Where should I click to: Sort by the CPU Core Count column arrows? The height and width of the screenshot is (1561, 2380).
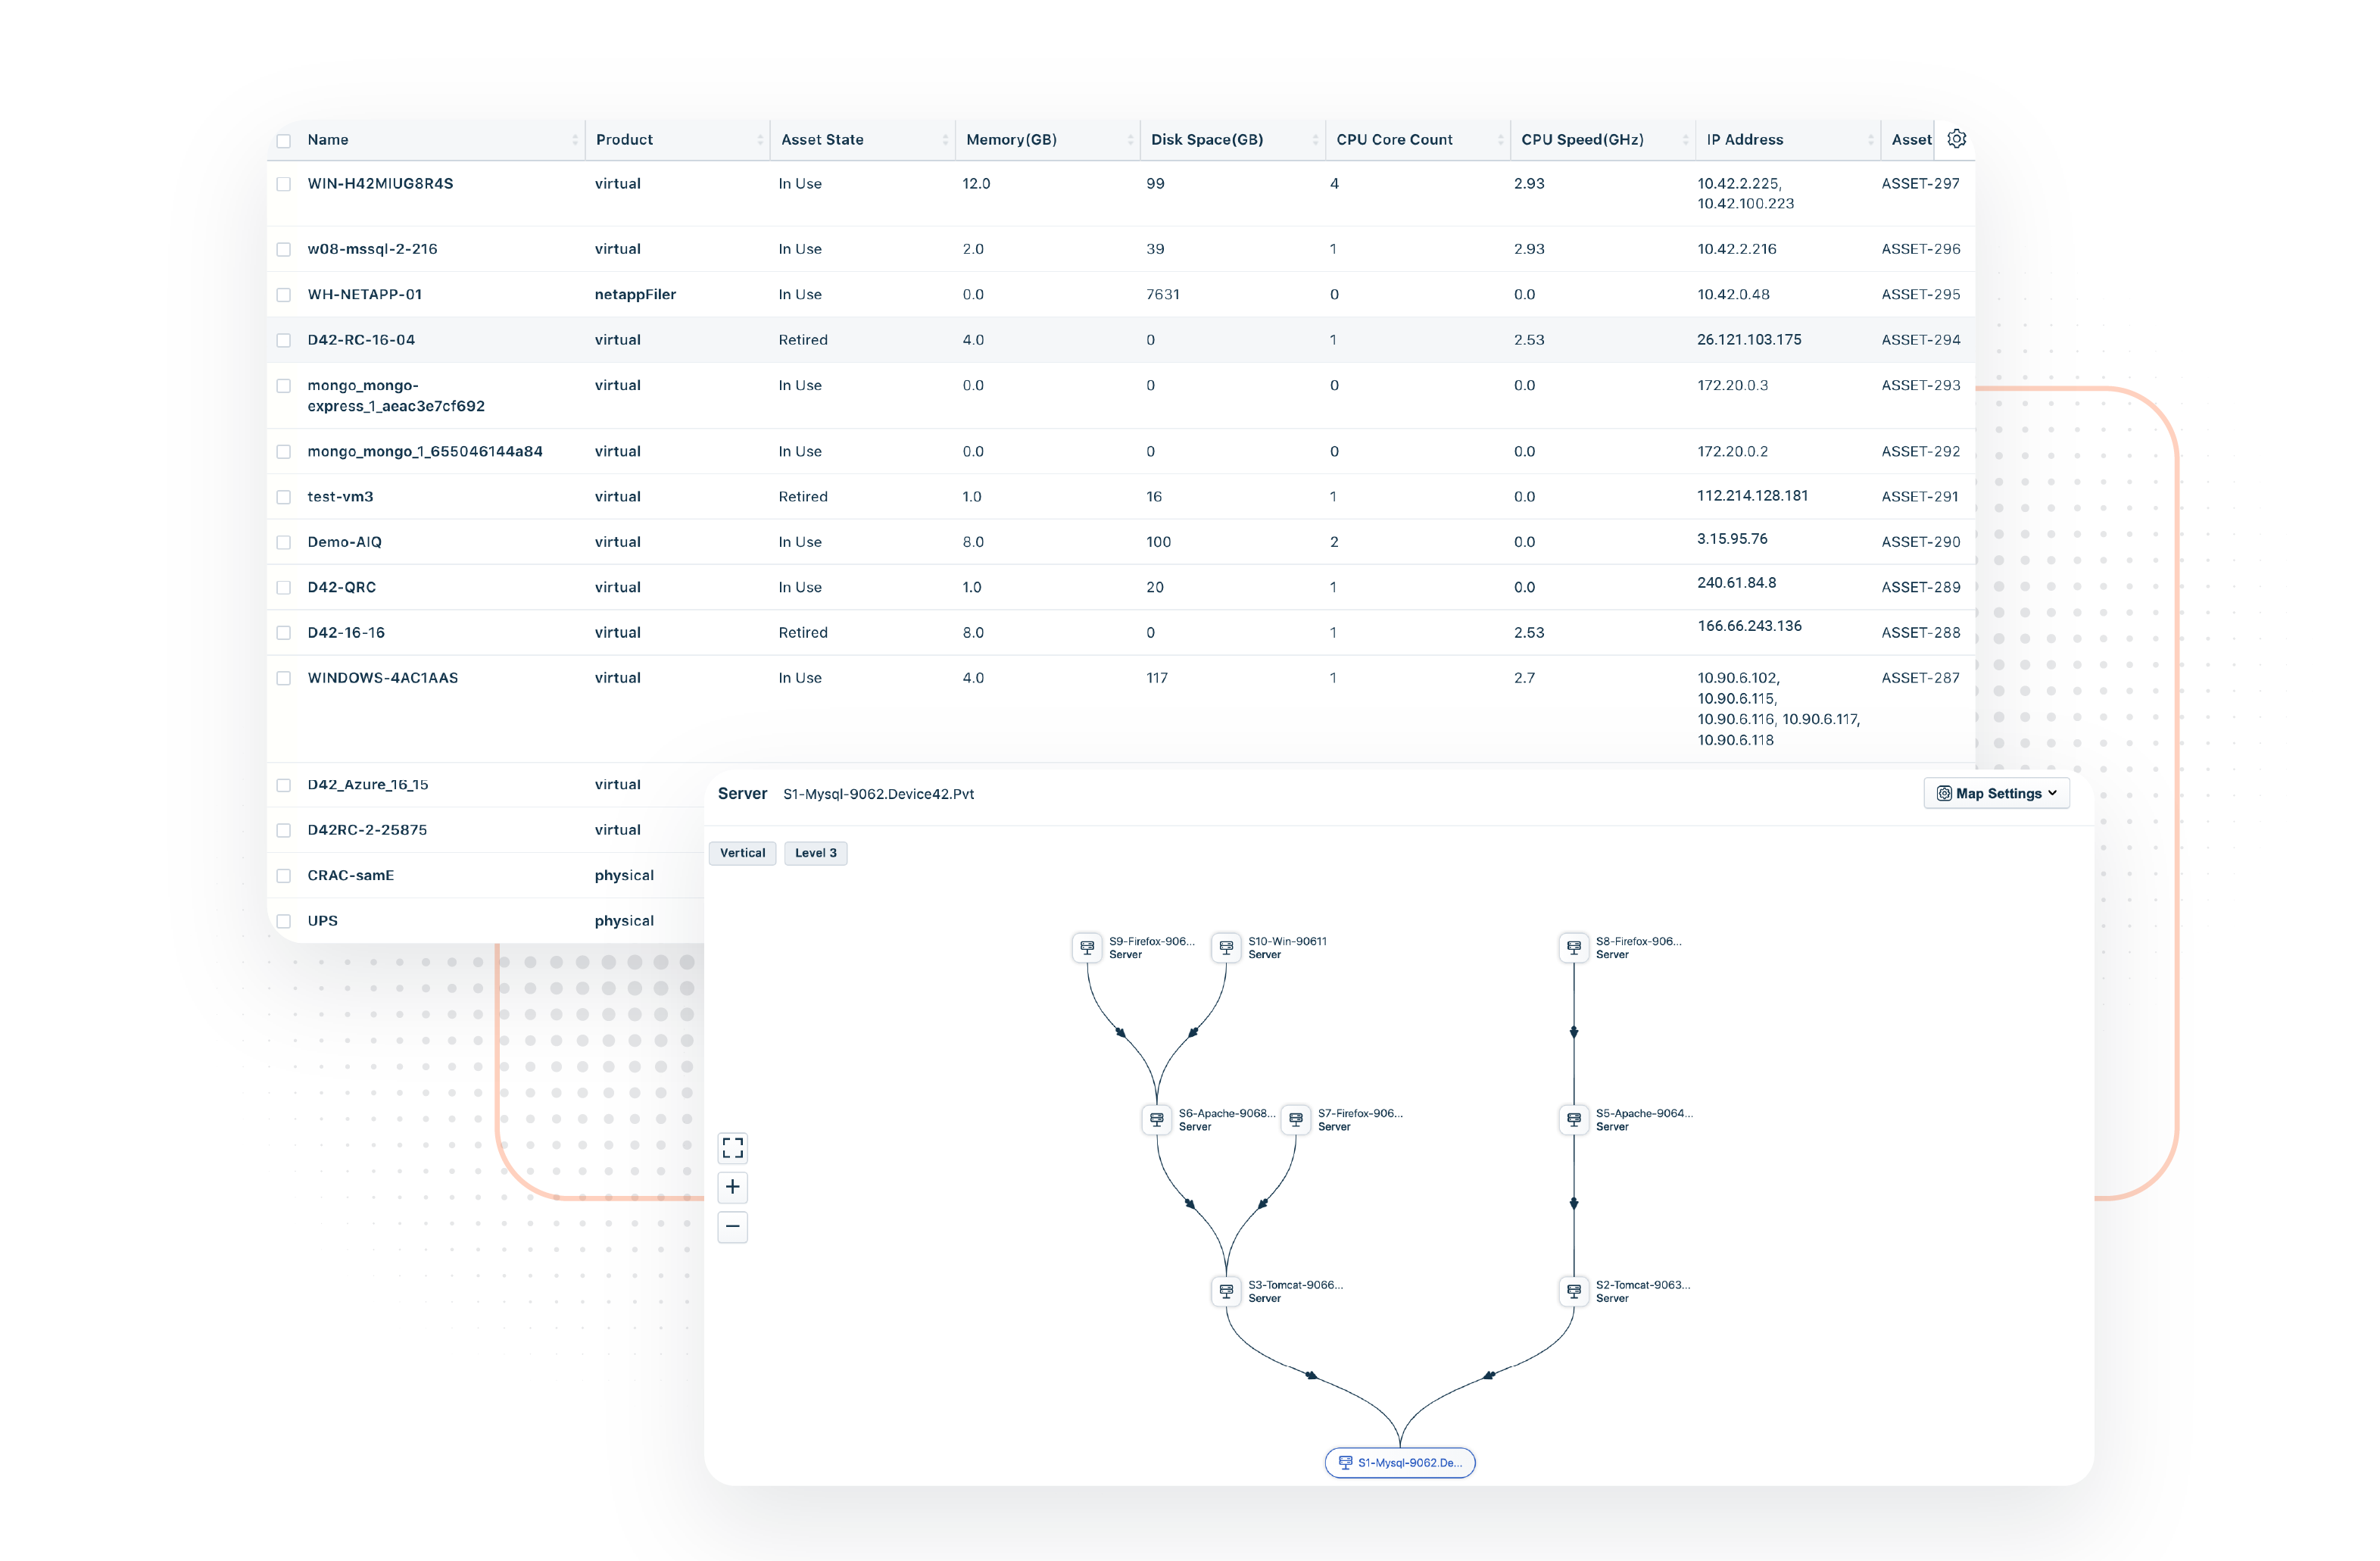[1502, 139]
